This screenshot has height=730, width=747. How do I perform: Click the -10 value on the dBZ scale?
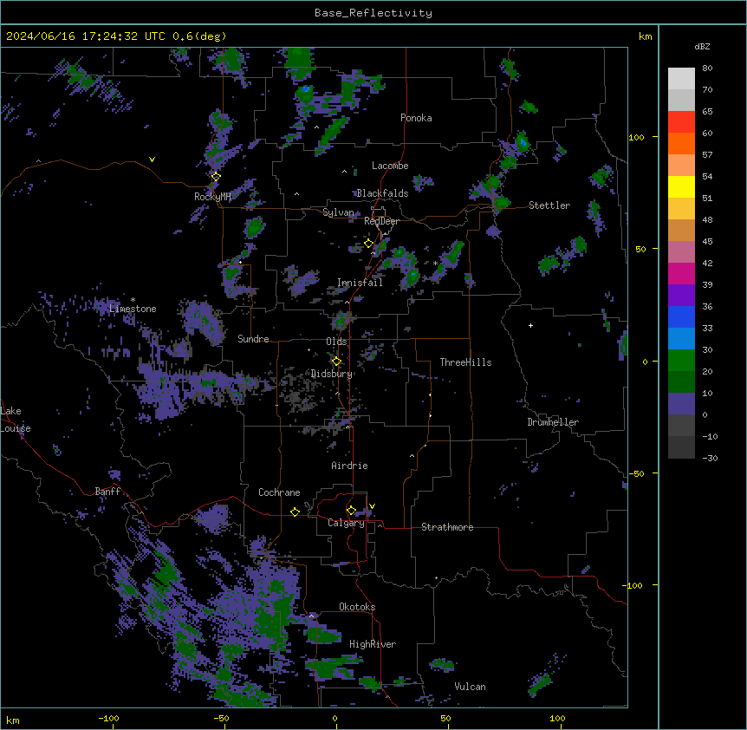coord(710,436)
